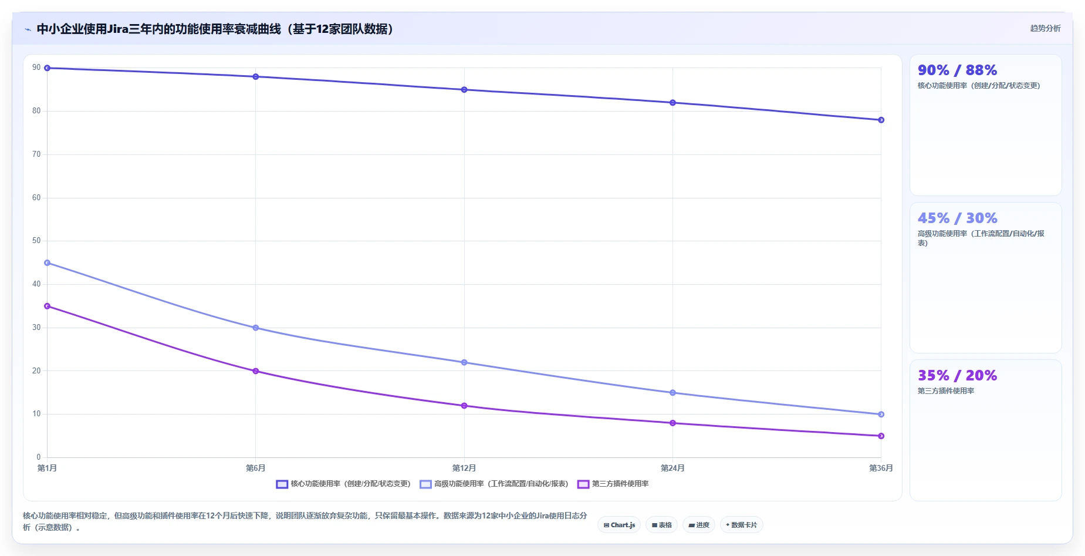This screenshot has width=1085, height=556.
Task: Click the plugin usage point at 第36月 (5)
Action: pos(881,436)
